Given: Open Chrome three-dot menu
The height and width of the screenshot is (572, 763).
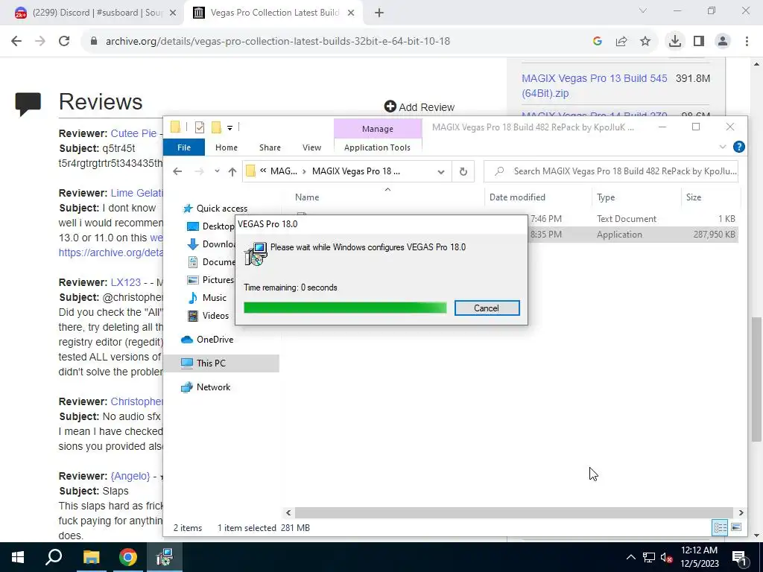Looking at the screenshot, I should coord(747,42).
